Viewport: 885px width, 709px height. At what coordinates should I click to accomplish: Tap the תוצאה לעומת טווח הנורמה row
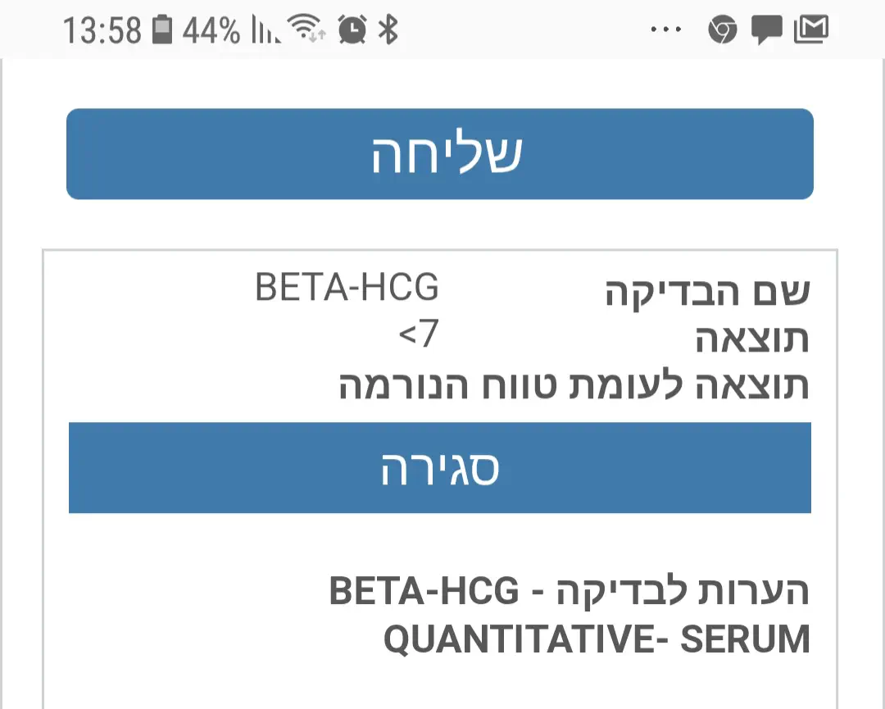574,384
